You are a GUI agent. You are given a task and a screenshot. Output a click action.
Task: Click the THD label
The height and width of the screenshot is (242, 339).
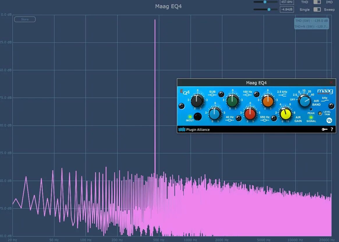(x=304, y=2)
